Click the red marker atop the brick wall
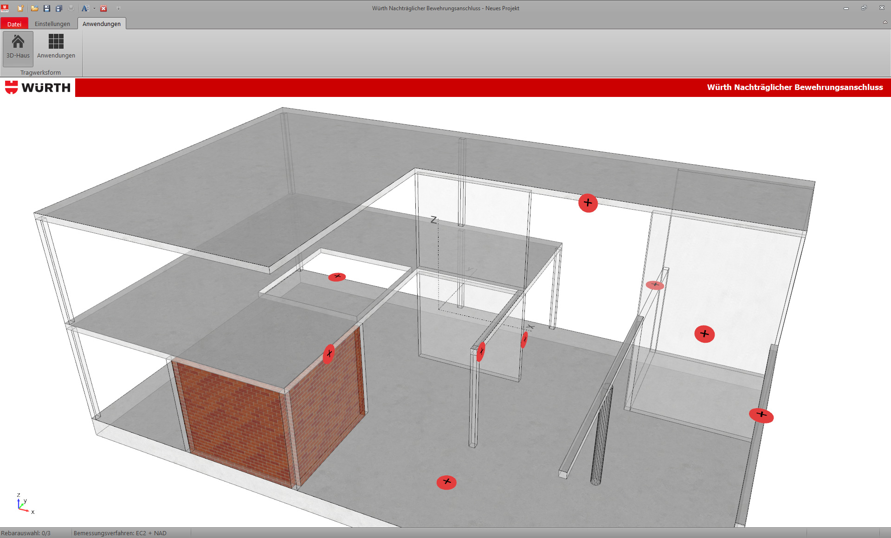This screenshot has width=891, height=538. tap(329, 354)
